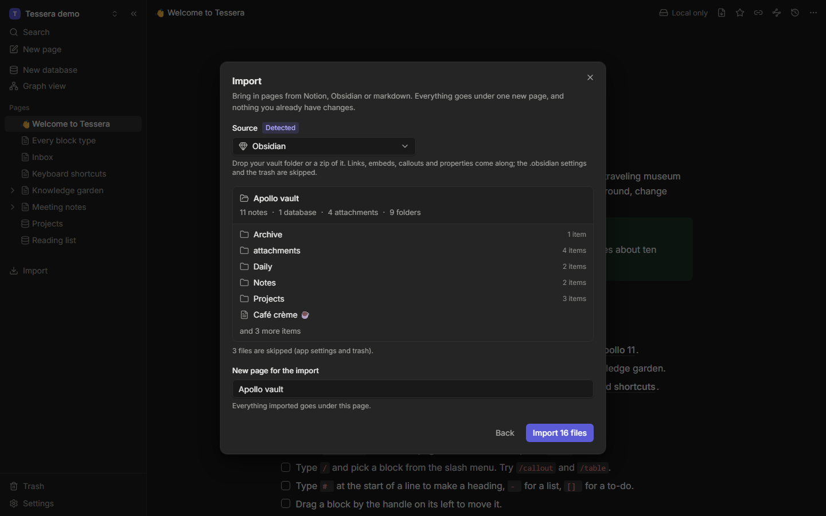Create a New database from the sidebar
The width and height of the screenshot is (826, 516).
point(73,70)
